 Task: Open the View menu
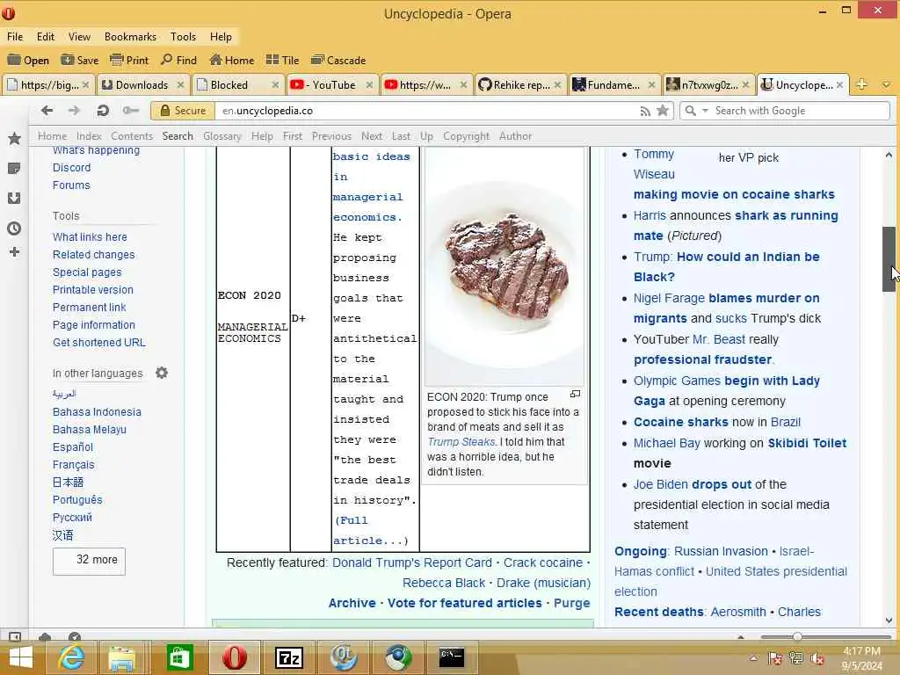tap(79, 37)
